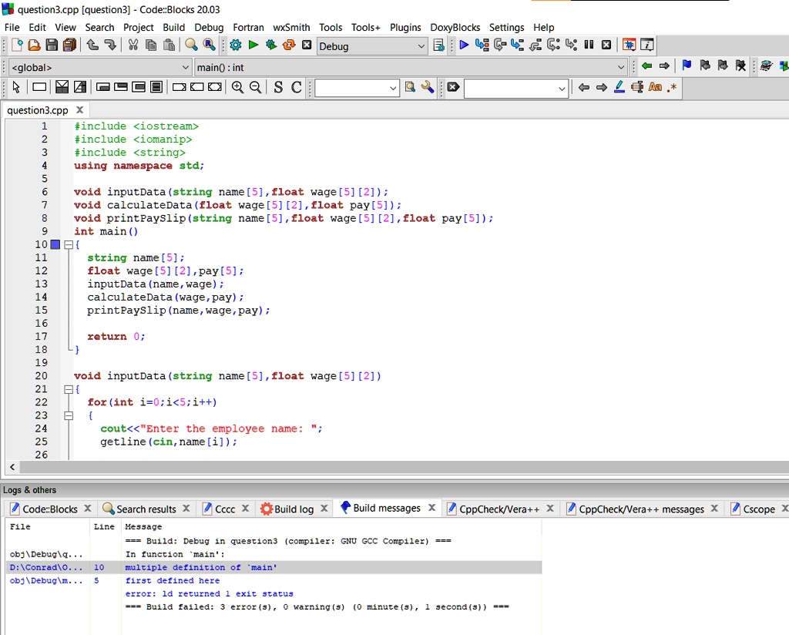This screenshot has height=635, width=789.
Task: Open the incremental search dropdown
Action: 516,89
